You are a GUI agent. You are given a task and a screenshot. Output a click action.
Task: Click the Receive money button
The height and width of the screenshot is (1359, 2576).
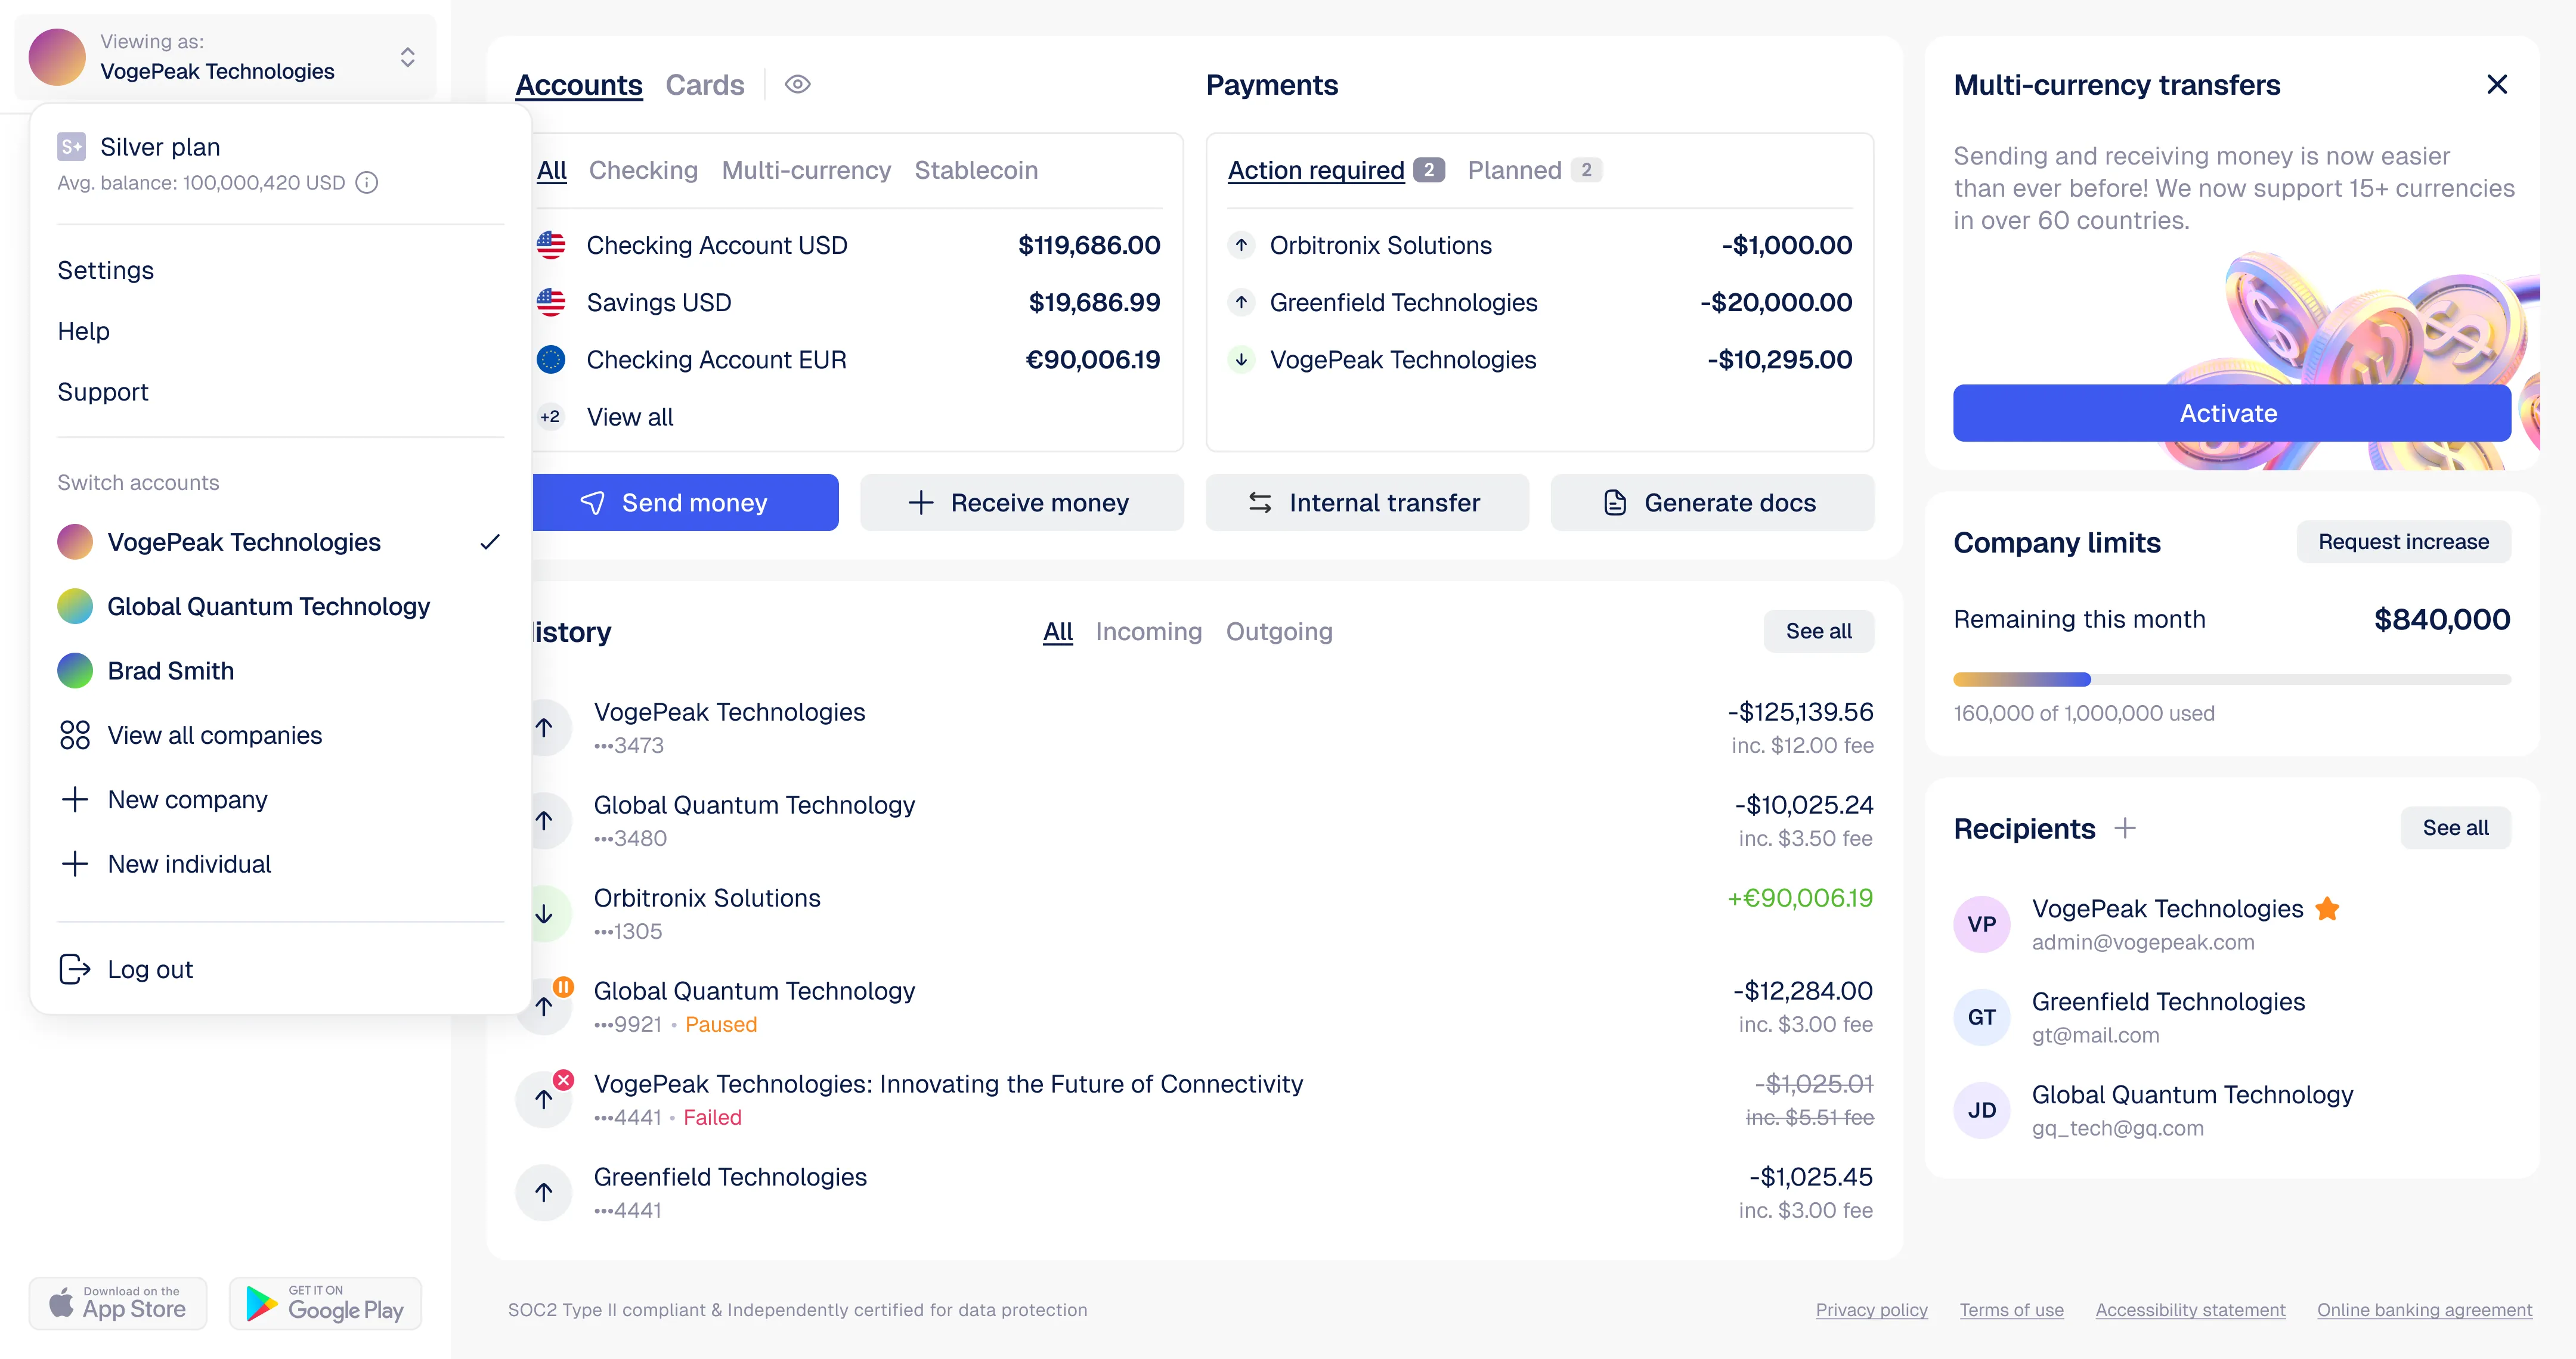[x=1022, y=502]
